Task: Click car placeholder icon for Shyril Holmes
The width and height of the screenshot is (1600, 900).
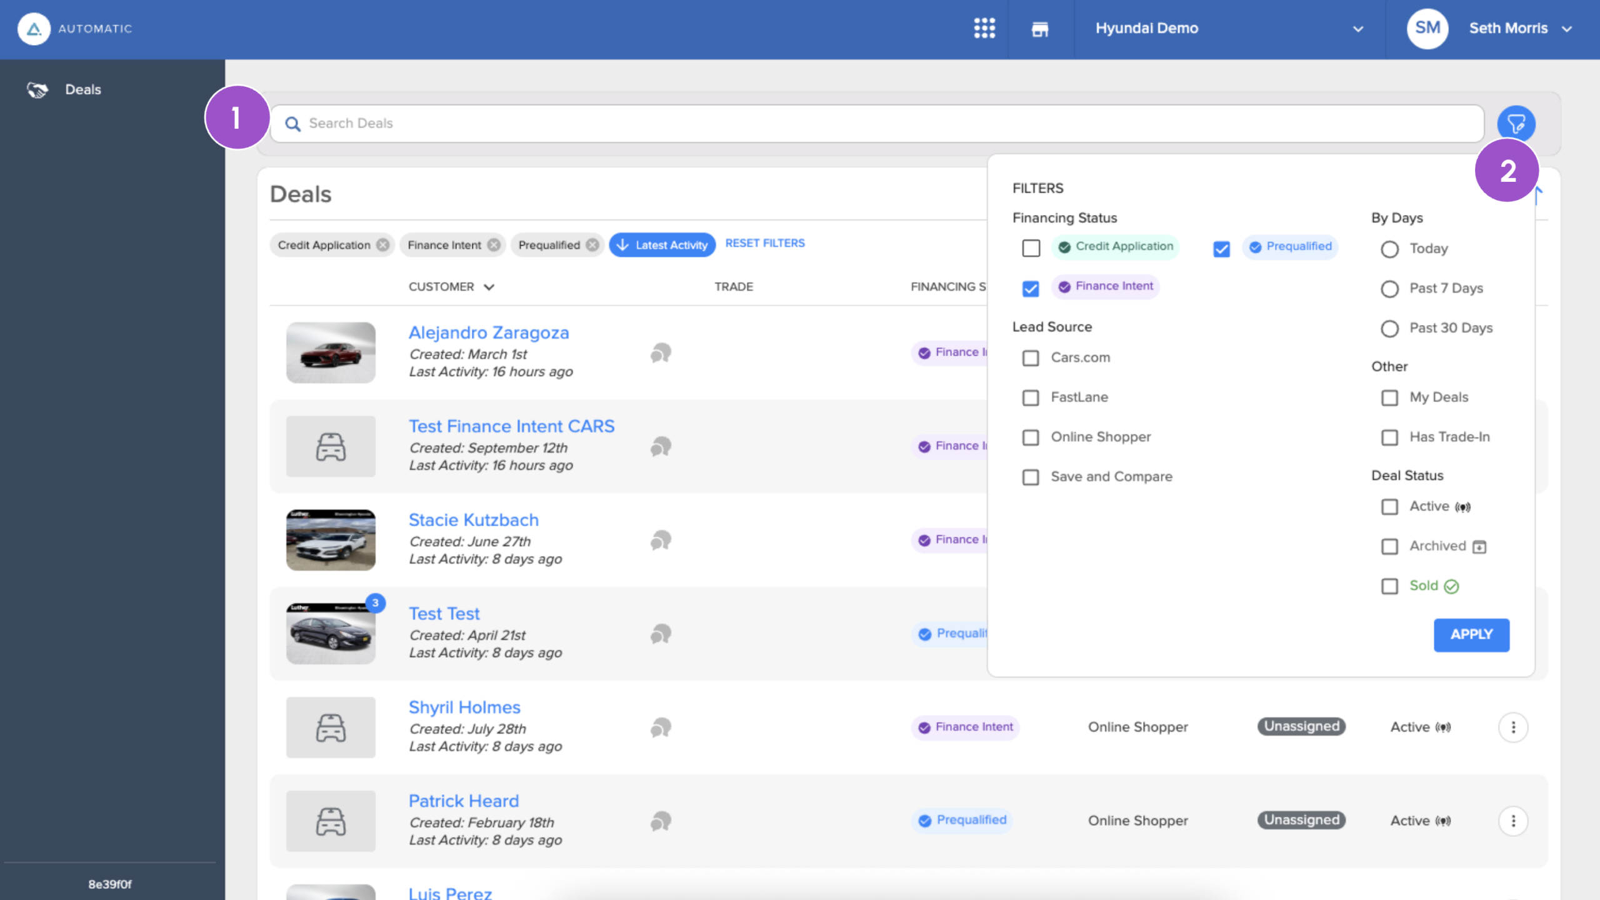Action: coord(331,727)
